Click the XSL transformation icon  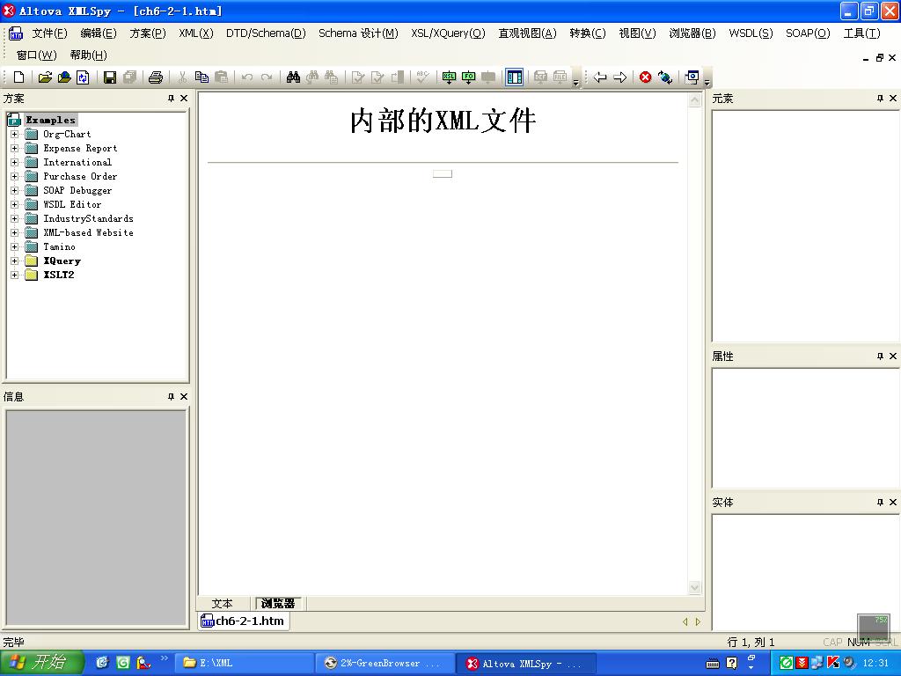pyautogui.click(x=449, y=77)
